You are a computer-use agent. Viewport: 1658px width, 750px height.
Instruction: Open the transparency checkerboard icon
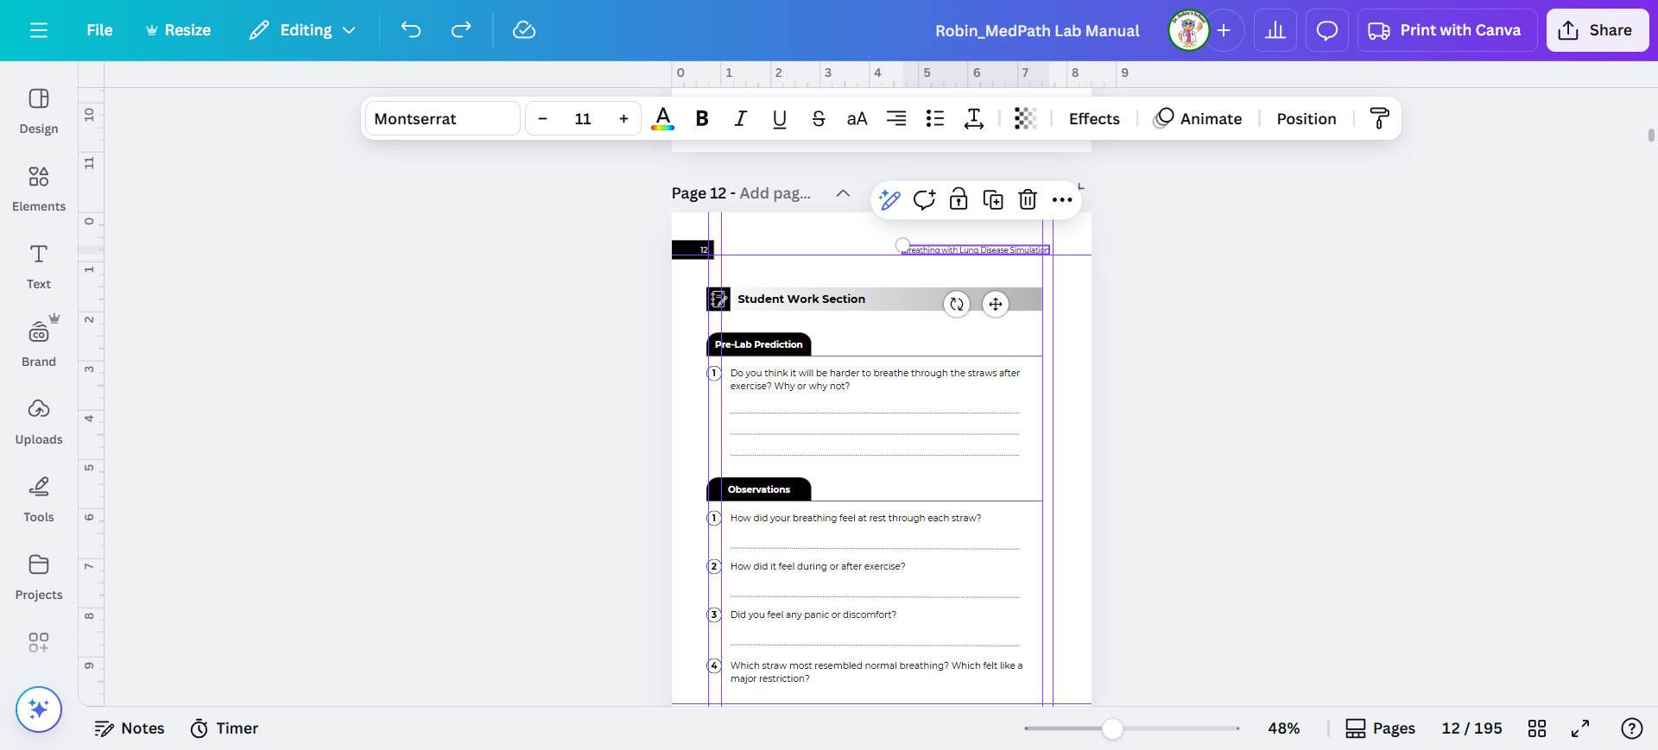[1025, 118]
